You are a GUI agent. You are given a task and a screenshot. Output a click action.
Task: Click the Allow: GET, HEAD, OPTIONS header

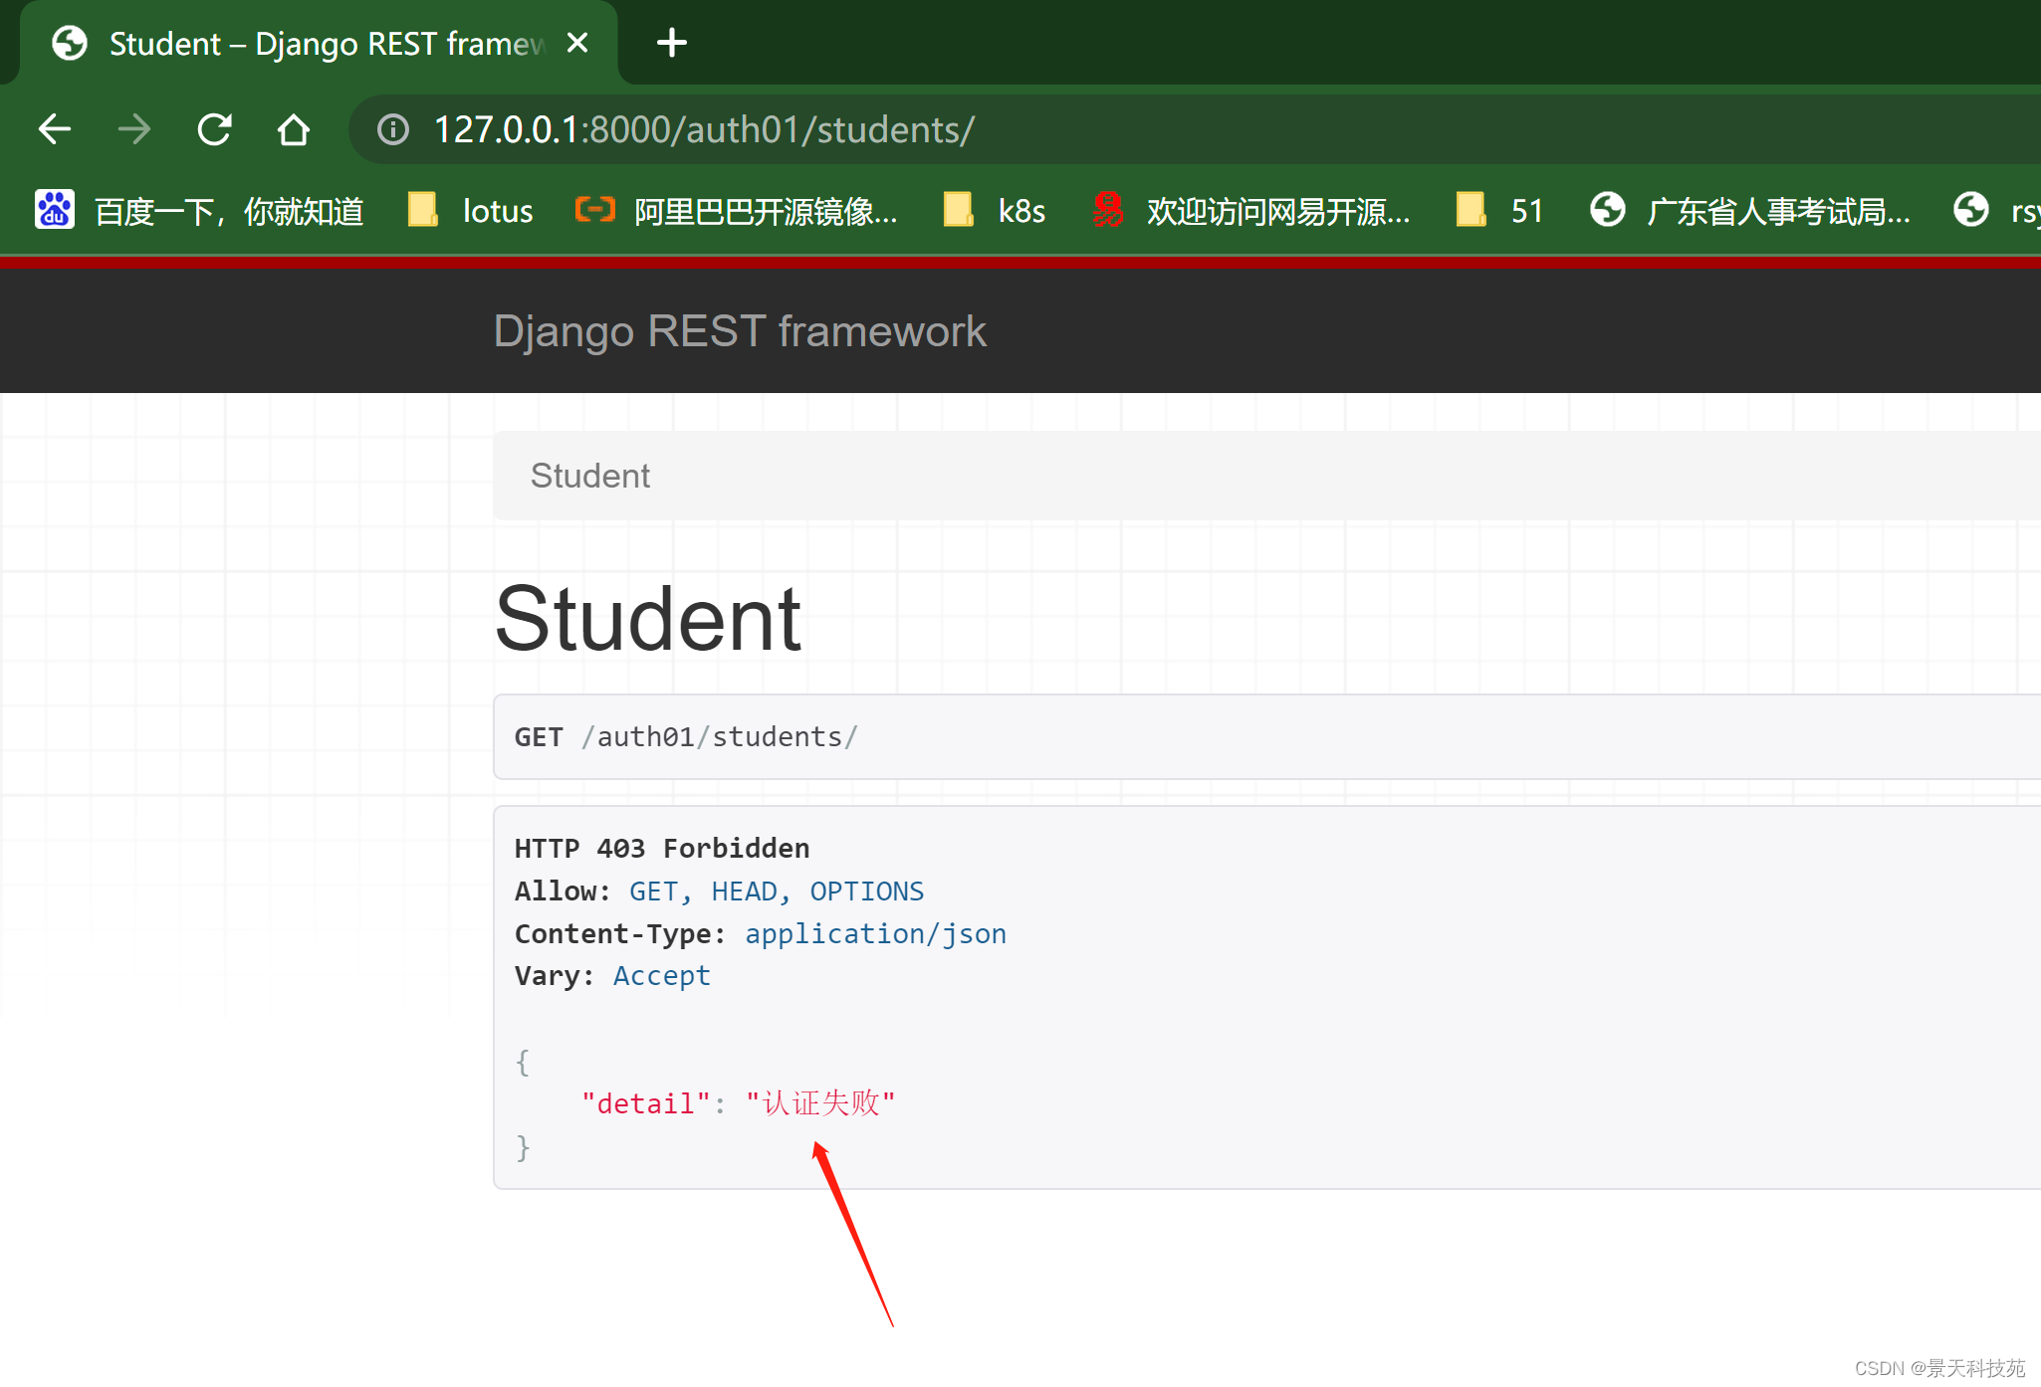pyautogui.click(x=720, y=892)
